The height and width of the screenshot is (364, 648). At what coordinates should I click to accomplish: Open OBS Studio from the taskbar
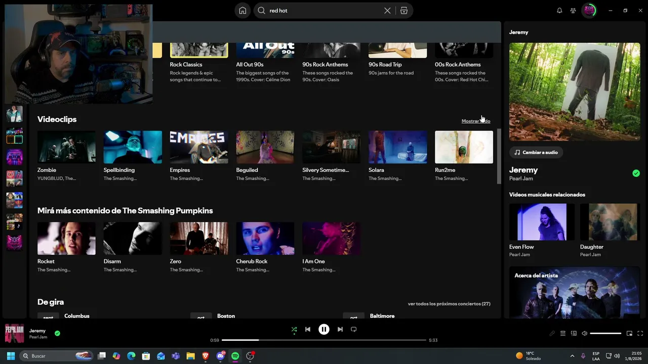pos(250,356)
